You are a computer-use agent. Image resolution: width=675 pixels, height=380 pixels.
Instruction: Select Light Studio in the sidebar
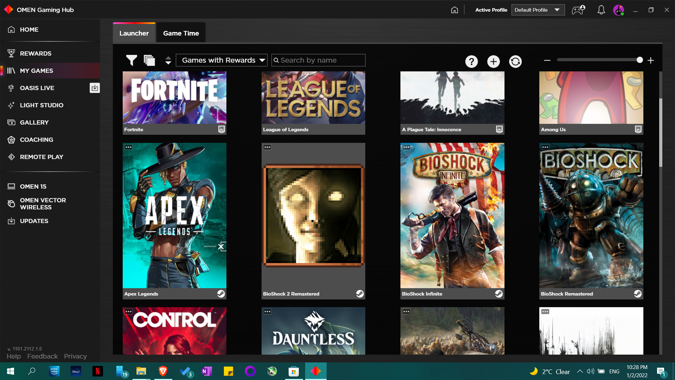41,105
